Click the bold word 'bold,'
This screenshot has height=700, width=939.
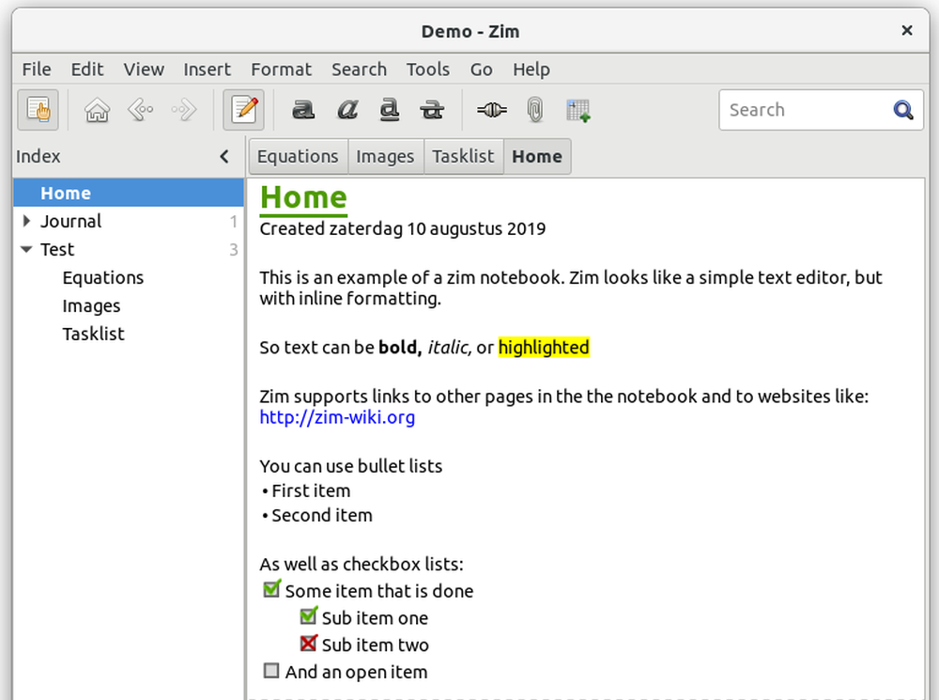[401, 348]
